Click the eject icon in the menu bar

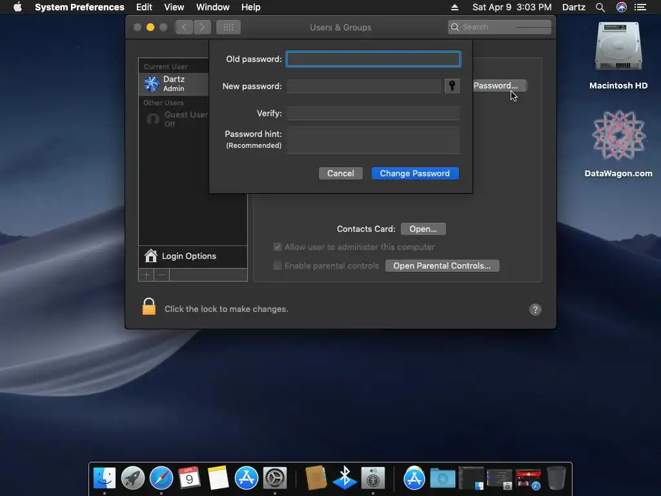[454, 7]
